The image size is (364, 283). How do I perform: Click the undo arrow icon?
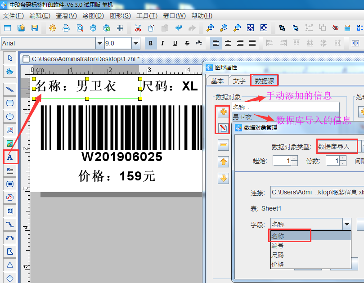pos(178,27)
